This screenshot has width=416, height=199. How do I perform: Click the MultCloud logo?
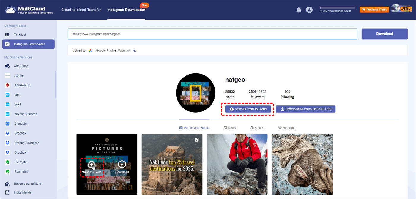(29, 10)
